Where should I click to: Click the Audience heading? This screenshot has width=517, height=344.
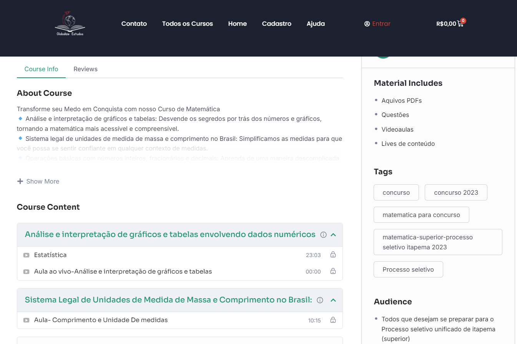tap(393, 302)
